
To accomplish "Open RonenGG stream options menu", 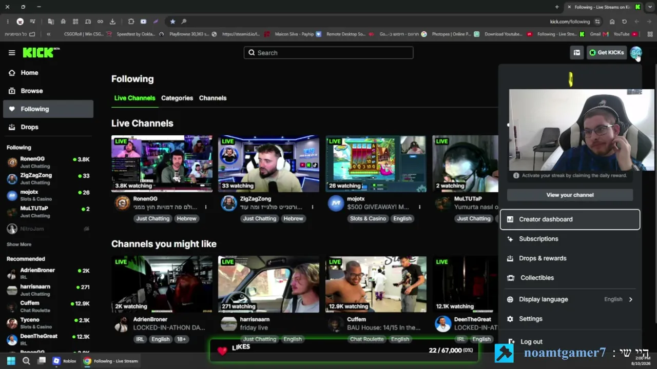I will tap(206, 207).
